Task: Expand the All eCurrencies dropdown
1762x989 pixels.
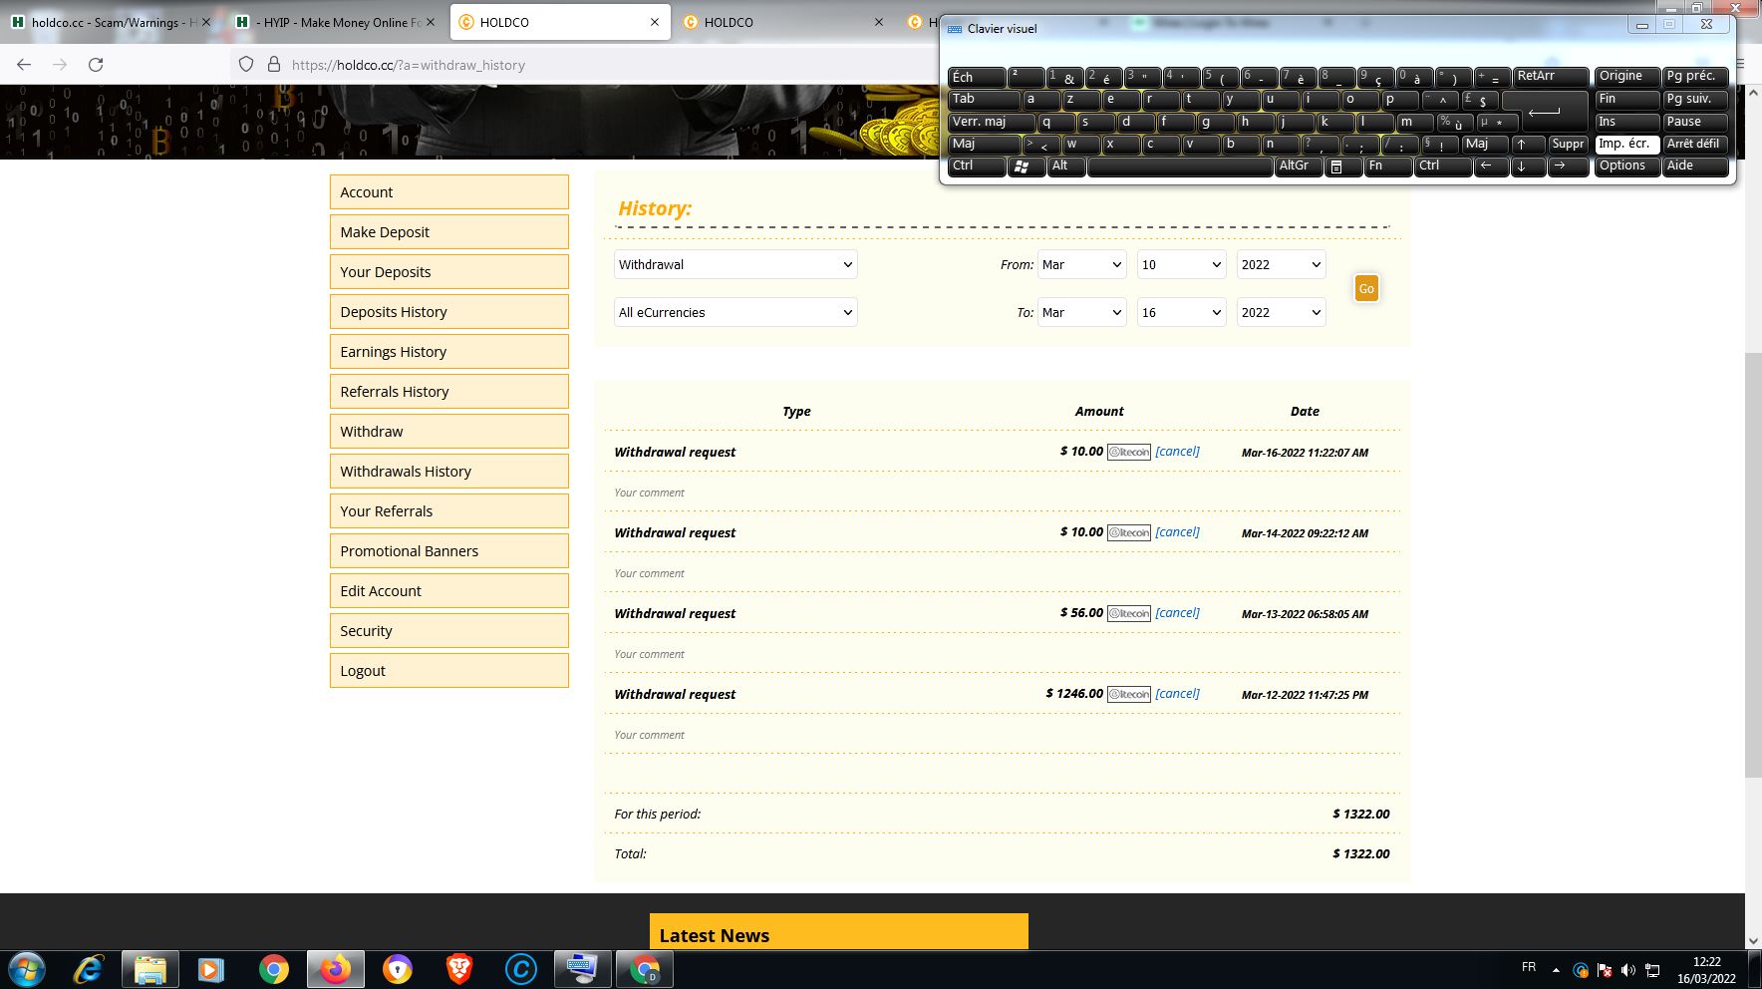Action: pos(735,312)
